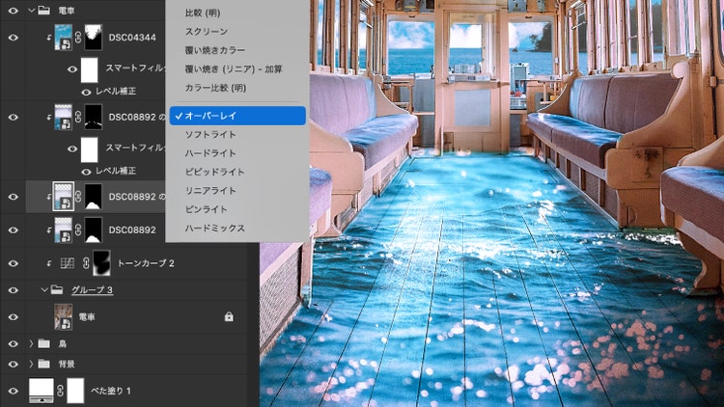Select DSC08892 smart object thumbnail
Image resolution: width=724 pixels, height=407 pixels.
tap(64, 230)
